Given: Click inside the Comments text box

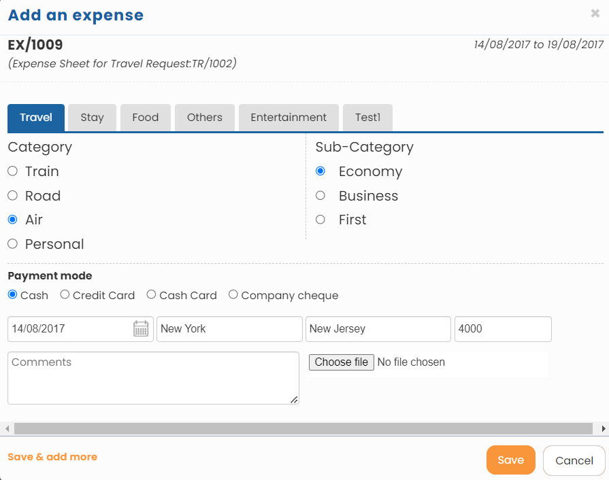Looking at the screenshot, I should click(153, 377).
